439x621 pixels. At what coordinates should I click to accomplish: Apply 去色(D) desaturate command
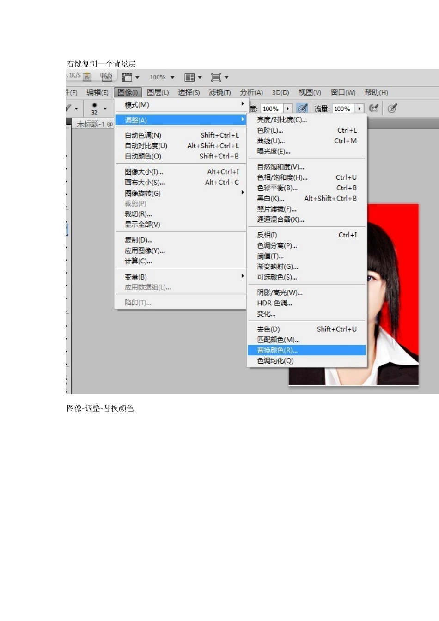click(x=307, y=329)
